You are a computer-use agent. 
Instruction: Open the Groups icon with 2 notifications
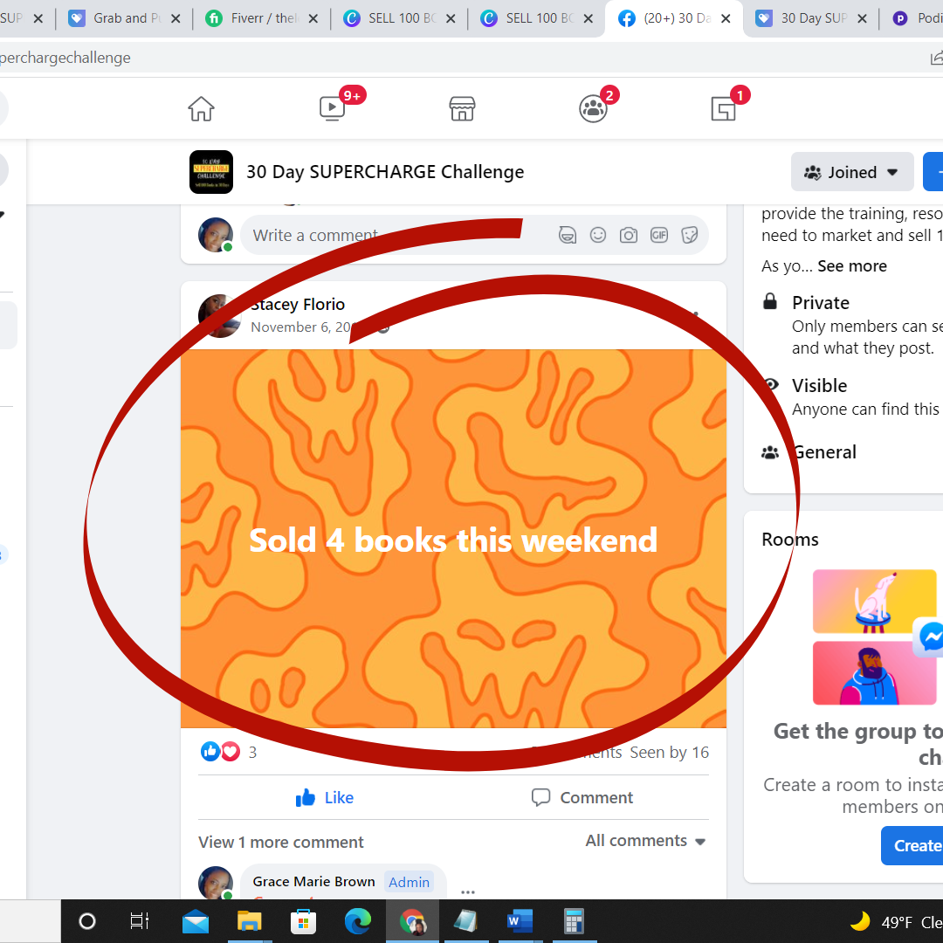click(x=593, y=108)
